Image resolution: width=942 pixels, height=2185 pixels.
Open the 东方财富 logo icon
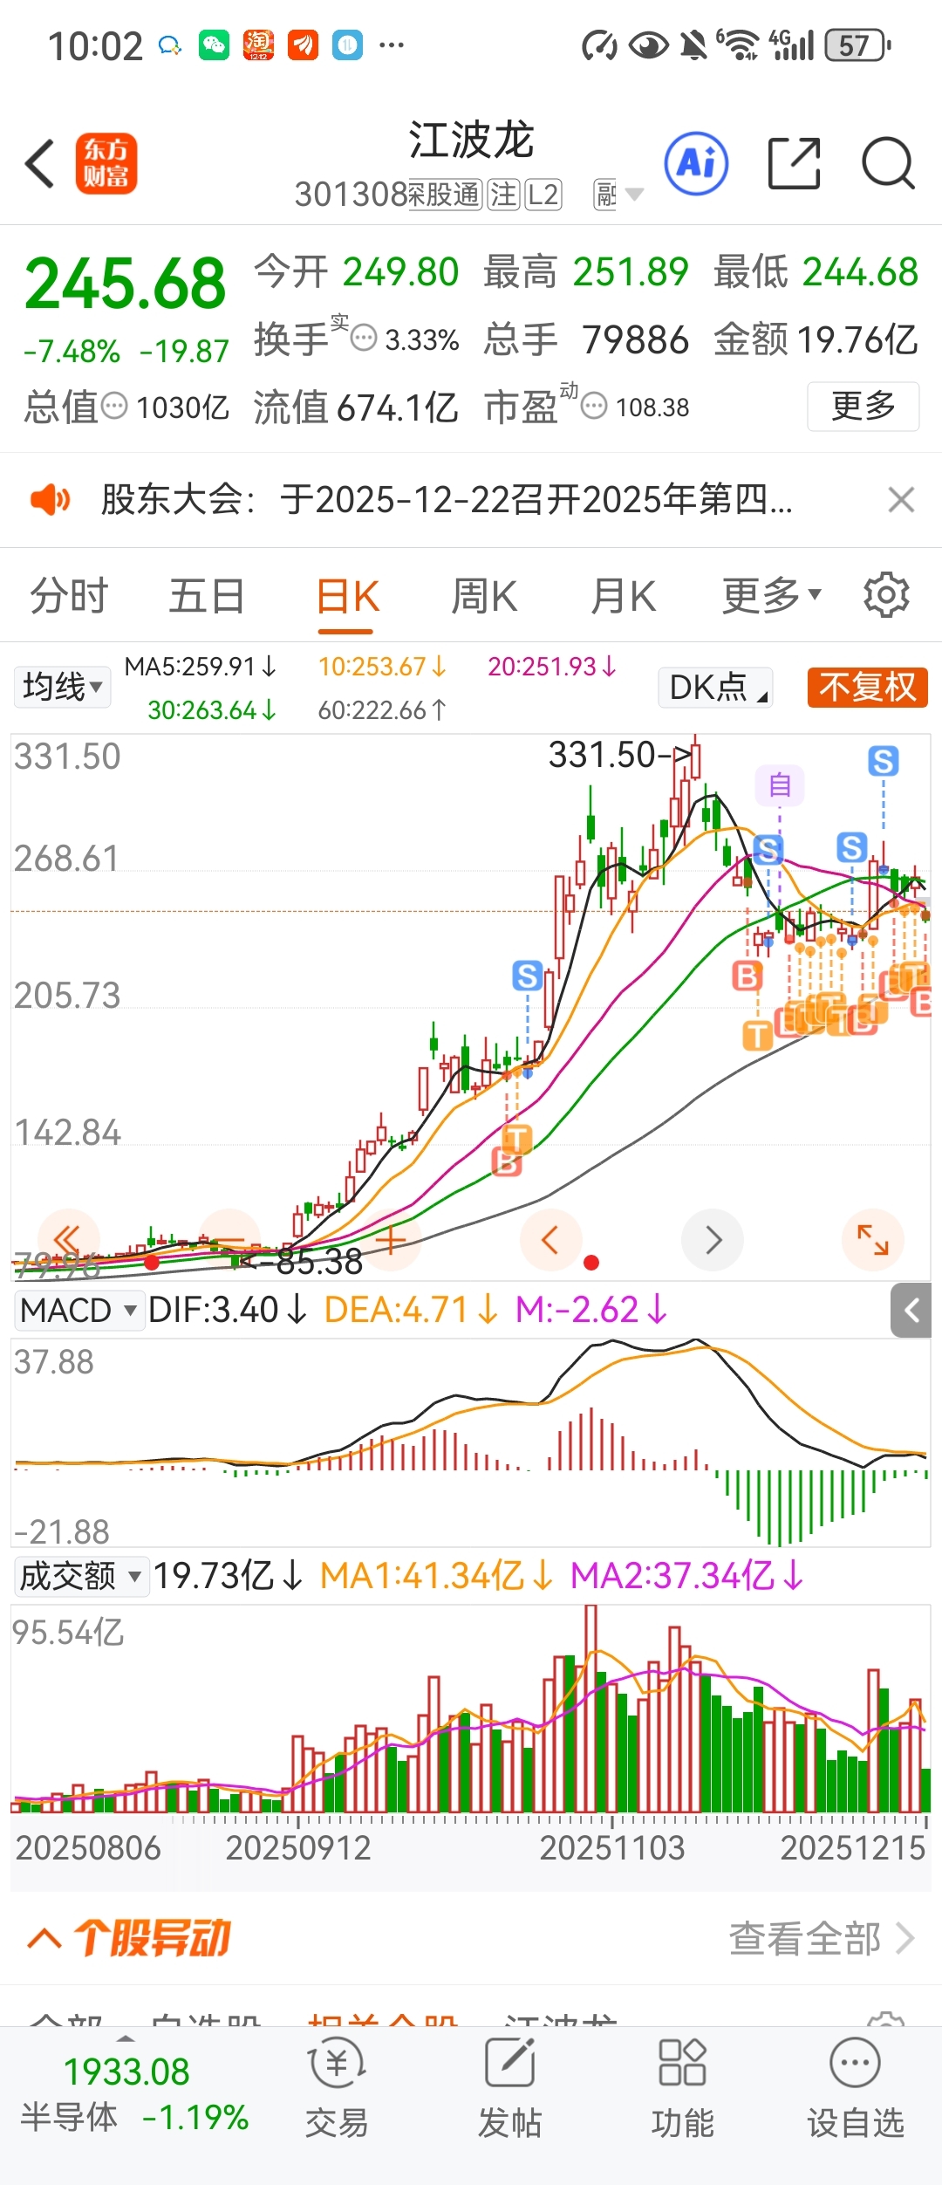[x=106, y=163]
